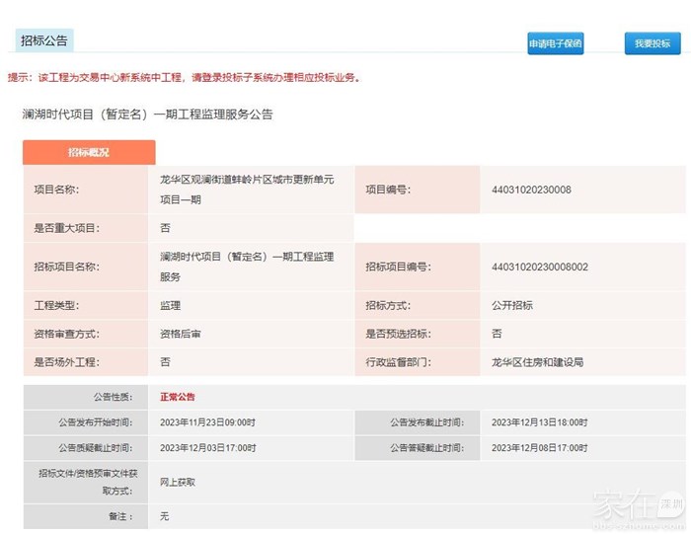Click query deadline 2023年12月03日17:00时
This screenshot has height=534, width=691.
207,447
